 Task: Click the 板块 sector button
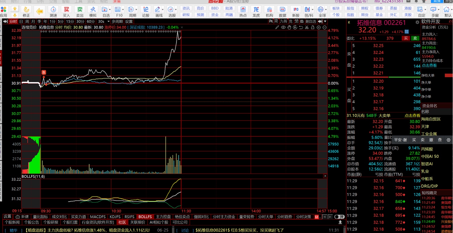pyautogui.click(x=336, y=8)
